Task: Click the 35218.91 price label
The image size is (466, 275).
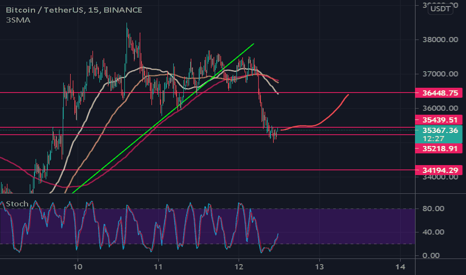Action: point(438,148)
